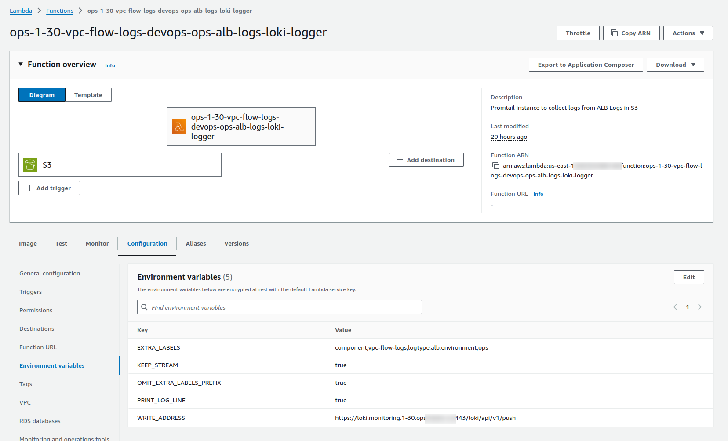This screenshot has height=441, width=728.
Task: Click the Value column header
Action: click(x=343, y=330)
